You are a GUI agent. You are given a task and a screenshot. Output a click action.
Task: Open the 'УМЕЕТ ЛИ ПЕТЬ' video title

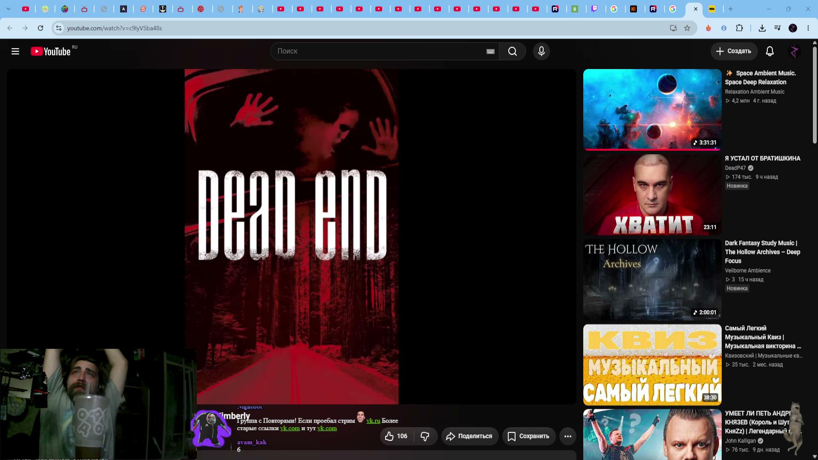(x=758, y=422)
